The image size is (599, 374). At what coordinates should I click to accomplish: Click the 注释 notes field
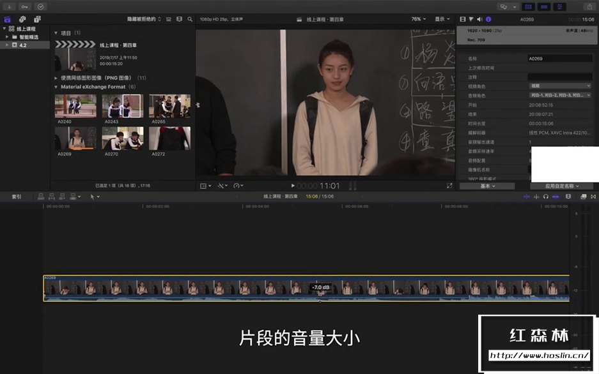pos(559,77)
